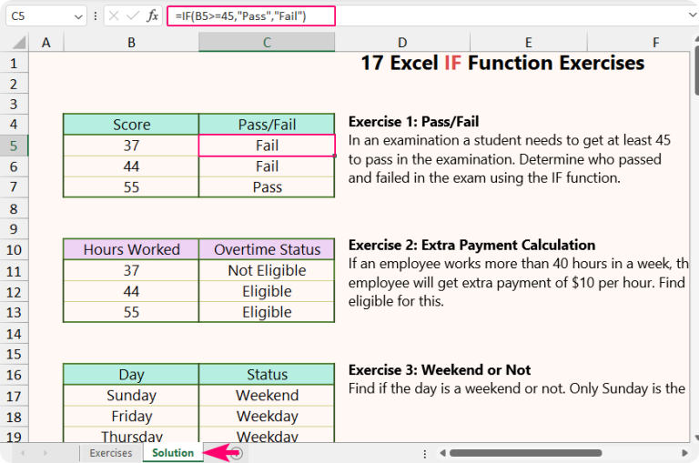Click the Solution sheet tab

click(173, 453)
